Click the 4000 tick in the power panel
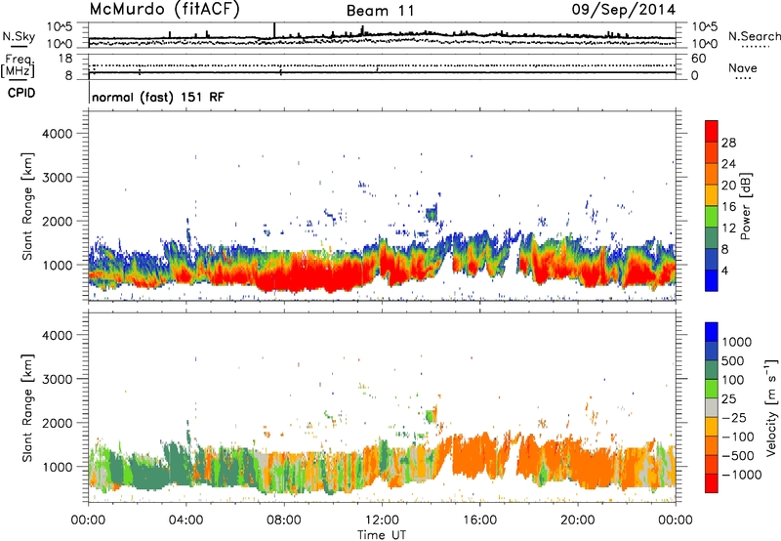 (57, 134)
